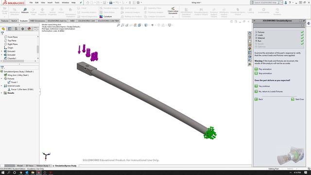Screen dimensions: 311x175
Task: Open the Print button dropdown arrow
Action: (114, 2)
